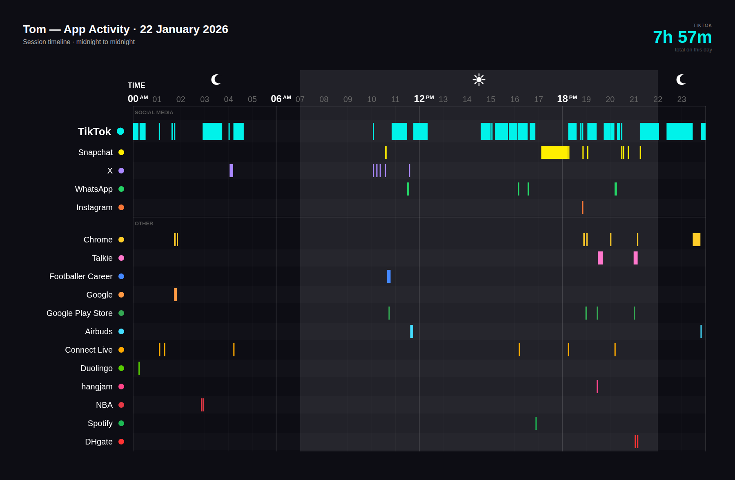Click the yellow dot beside Snapchat
The image size is (735, 480).
coord(121,152)
